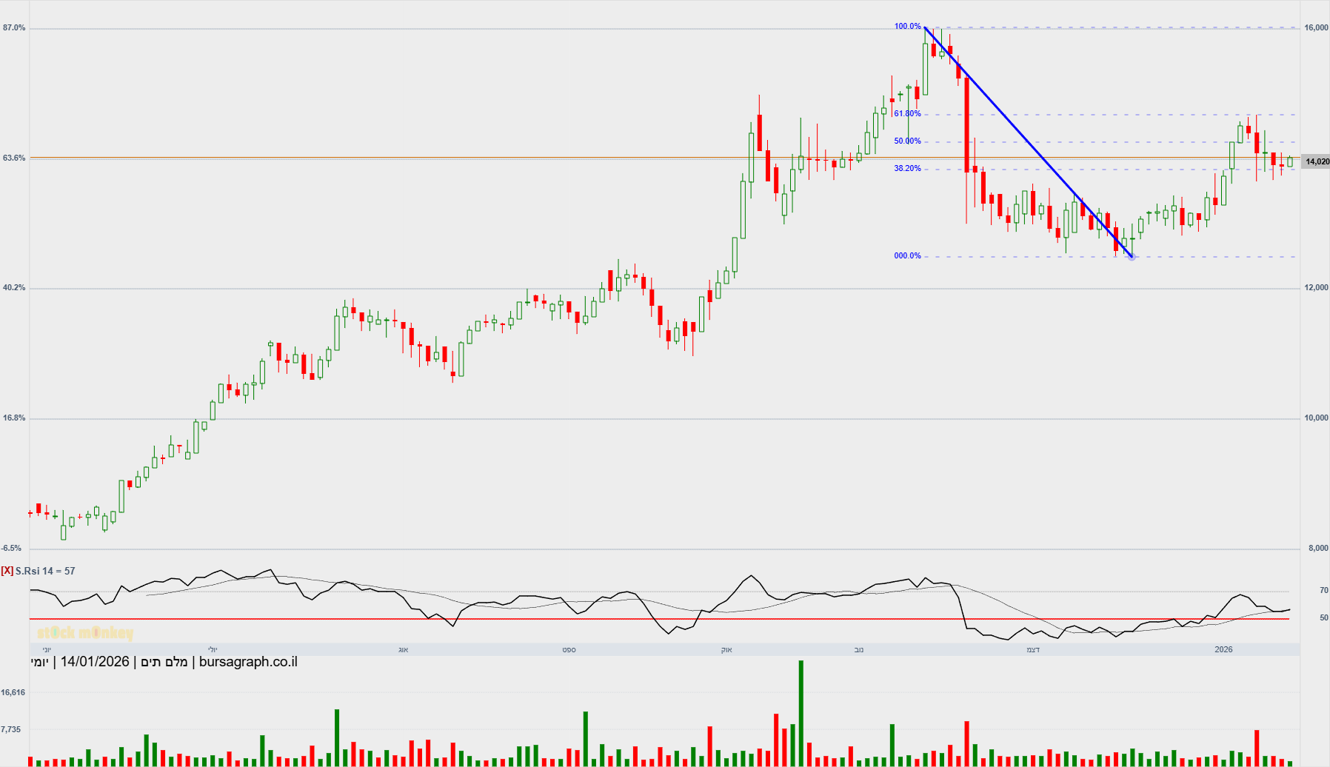Click the 12,000 price axis label
The image size is (1330, 767).
point(1317,288)
